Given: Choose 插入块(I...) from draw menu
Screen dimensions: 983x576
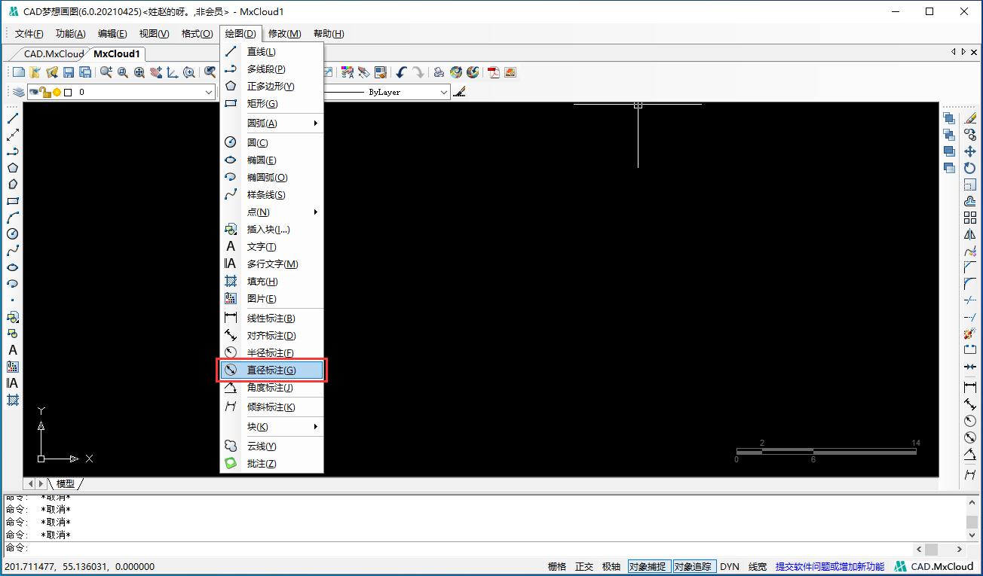Looking at the screenshot, I should 272,229.
